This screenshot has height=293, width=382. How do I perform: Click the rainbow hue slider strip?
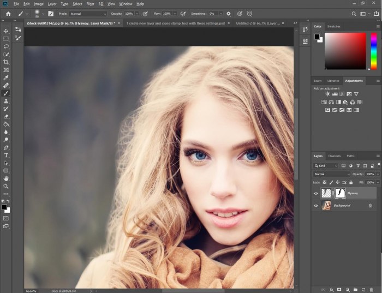click(x=373, y=51)
